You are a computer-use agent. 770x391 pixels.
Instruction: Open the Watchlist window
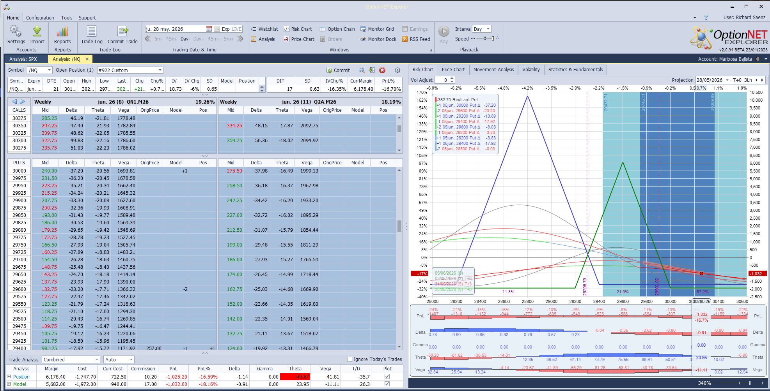(x=264, y=29)
